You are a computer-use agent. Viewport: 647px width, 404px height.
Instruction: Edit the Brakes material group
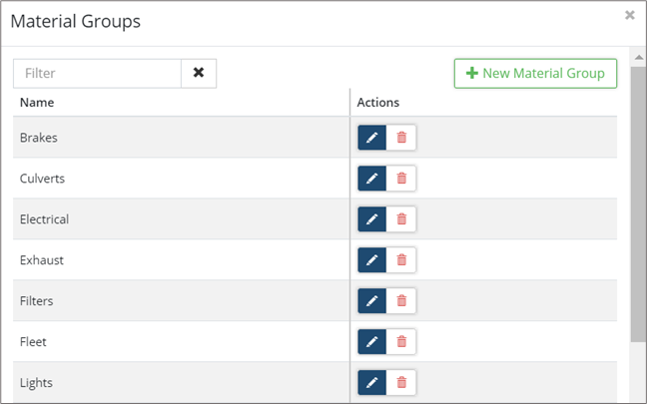(371, 138)
